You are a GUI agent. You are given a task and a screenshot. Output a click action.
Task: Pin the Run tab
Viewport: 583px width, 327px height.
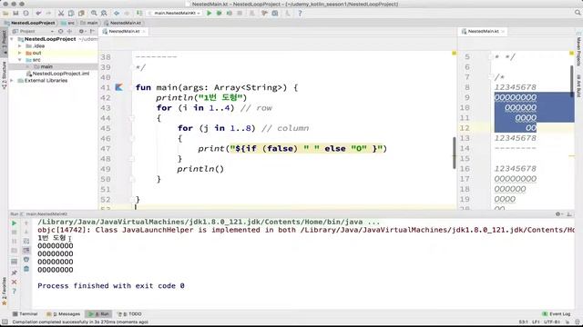click(x=15, y=272)
